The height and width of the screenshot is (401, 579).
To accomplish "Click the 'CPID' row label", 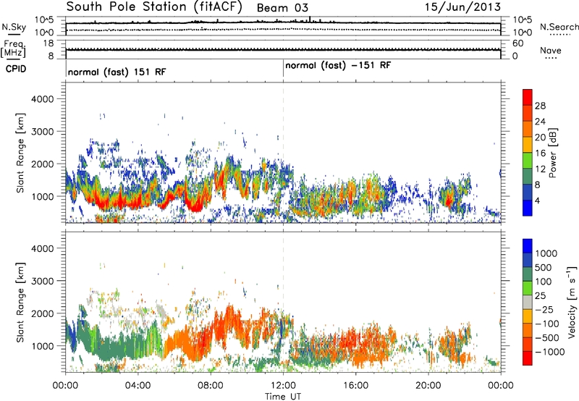I will coord(16,69).
